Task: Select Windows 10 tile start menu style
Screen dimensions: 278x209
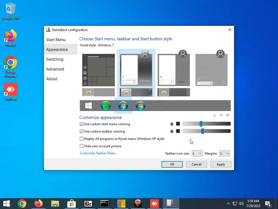Action: click(x=98, y=70)
